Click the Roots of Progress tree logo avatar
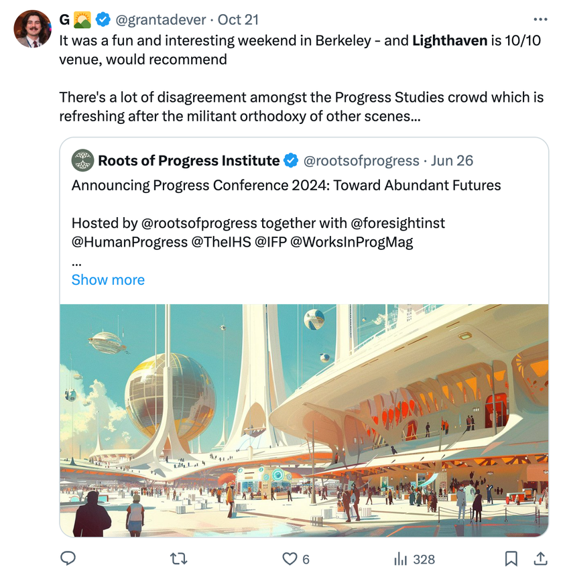The width and height of the screenshot is (563, 579). (82, 160)
